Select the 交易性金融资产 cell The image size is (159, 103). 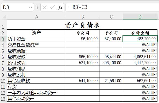tap(37, 45)
